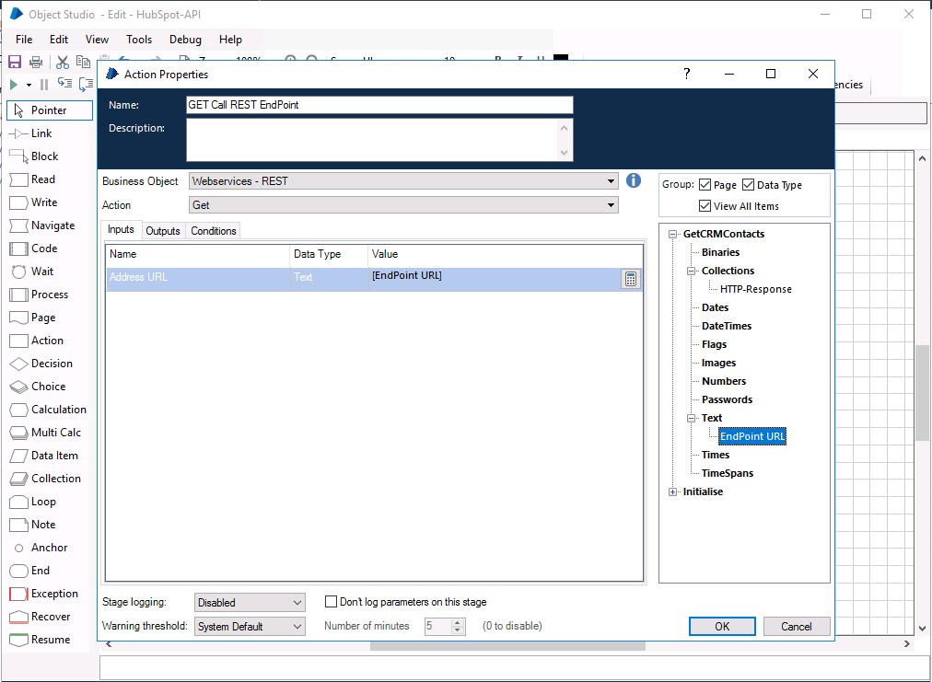
Task: Open the Run button dropdown arrow
Action: click(x=29, y=86)
